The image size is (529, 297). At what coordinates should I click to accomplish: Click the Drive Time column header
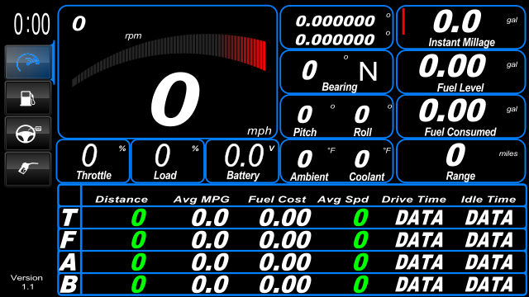(413, 200)
